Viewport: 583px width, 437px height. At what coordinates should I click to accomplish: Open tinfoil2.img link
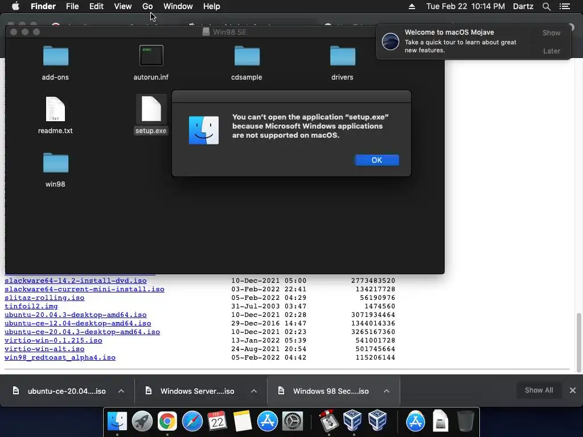31,306
